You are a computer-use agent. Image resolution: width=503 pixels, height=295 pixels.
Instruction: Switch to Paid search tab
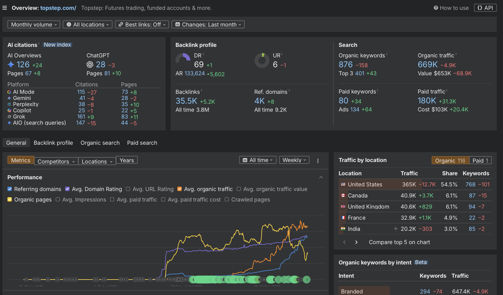click(x=142, y=143)
